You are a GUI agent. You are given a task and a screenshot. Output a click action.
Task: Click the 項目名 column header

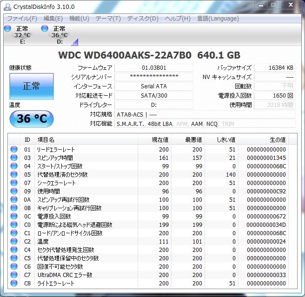[x=86, y=139]
